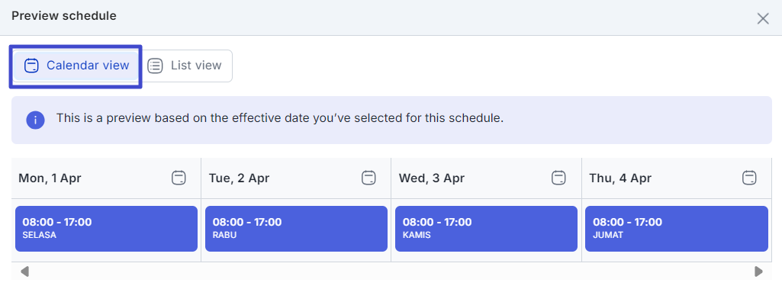Open calendar icon for Thu, 4 Apr
782x289 pixels.
tap(750, 178)
